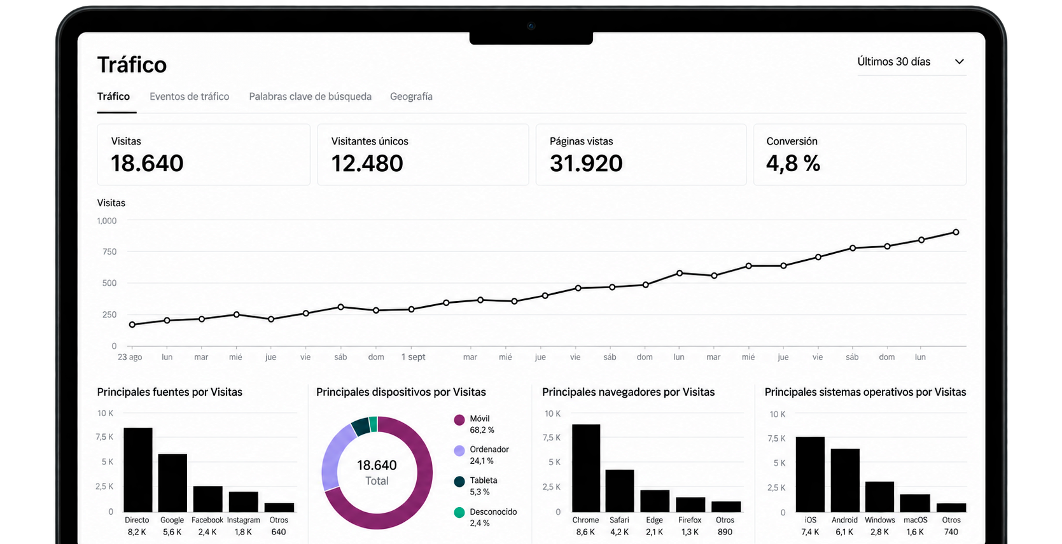
Task: Click the Google bar in the sources chart
Action: (172, 483)
